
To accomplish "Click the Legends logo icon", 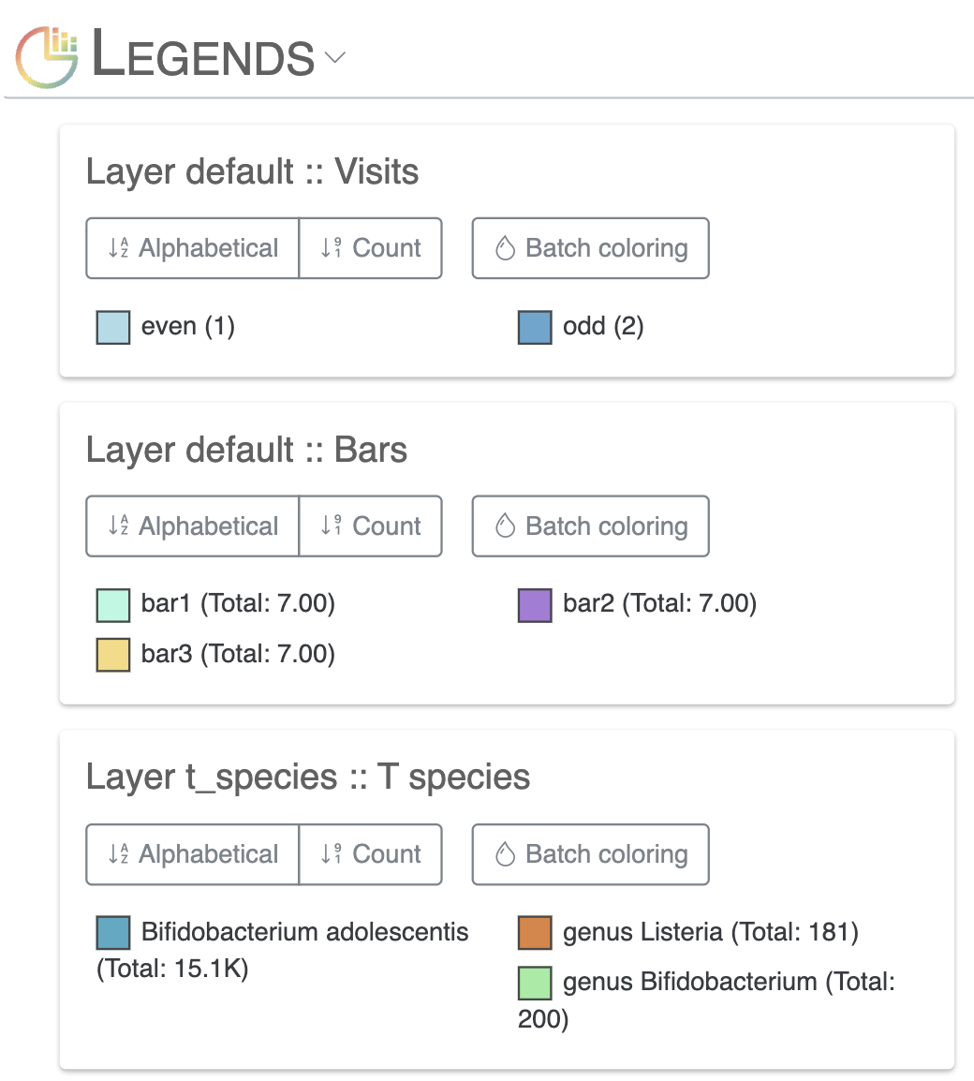I will point(48,56).
